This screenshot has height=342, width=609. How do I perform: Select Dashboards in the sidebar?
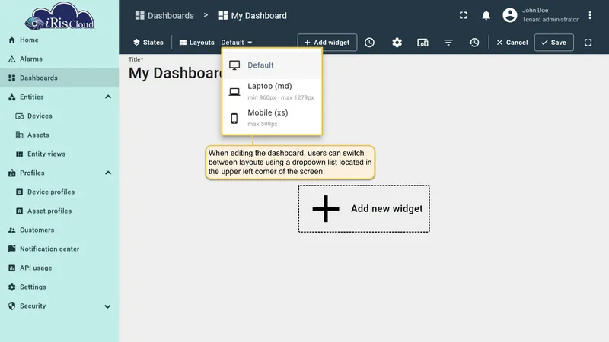59,78
